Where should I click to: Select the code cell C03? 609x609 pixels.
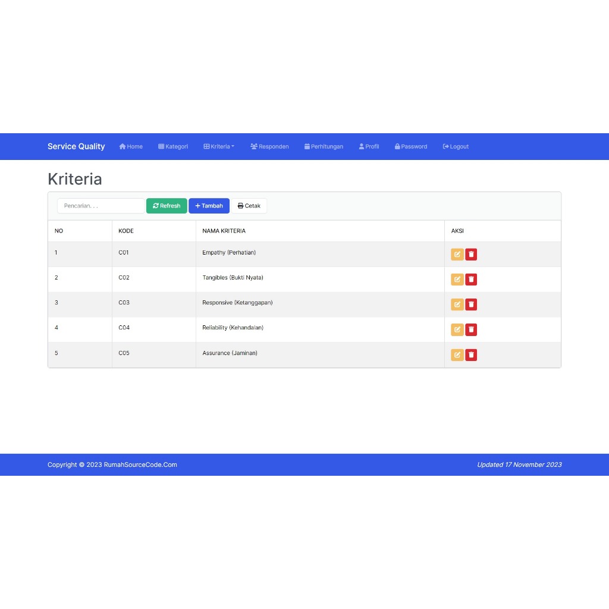click(x=154, y=304)
